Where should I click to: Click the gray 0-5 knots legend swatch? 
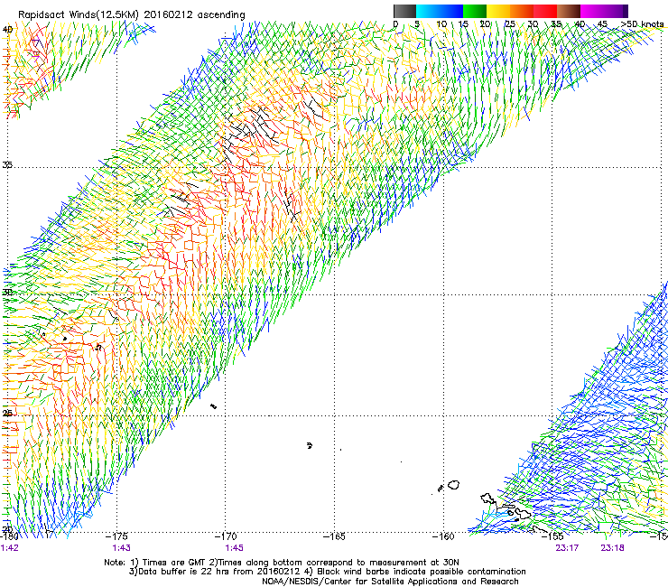[404, 11]
